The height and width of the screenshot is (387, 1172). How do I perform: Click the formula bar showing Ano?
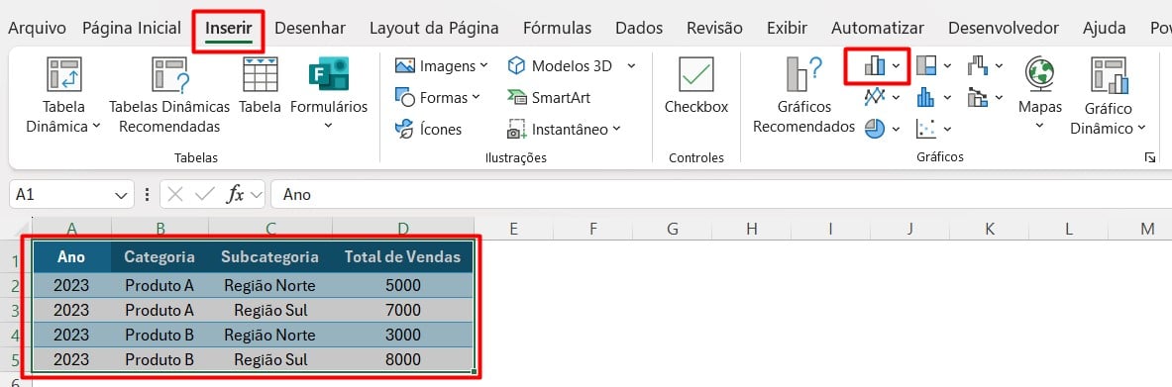[x=720, y=195]
